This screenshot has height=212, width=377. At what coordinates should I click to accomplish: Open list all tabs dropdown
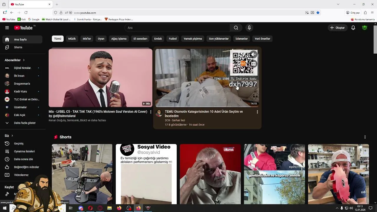pos(338,4)
